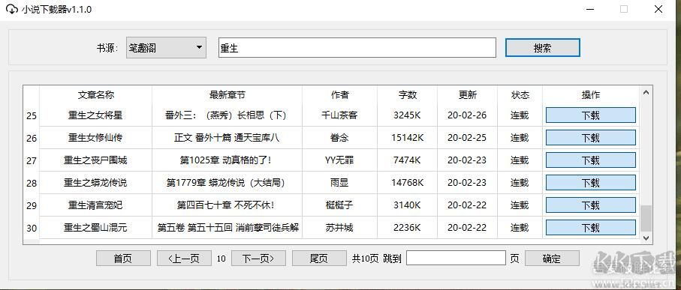Viewport: 681px width, 290px height.
Task: Click row number 25 header
Action: point(32,115)
